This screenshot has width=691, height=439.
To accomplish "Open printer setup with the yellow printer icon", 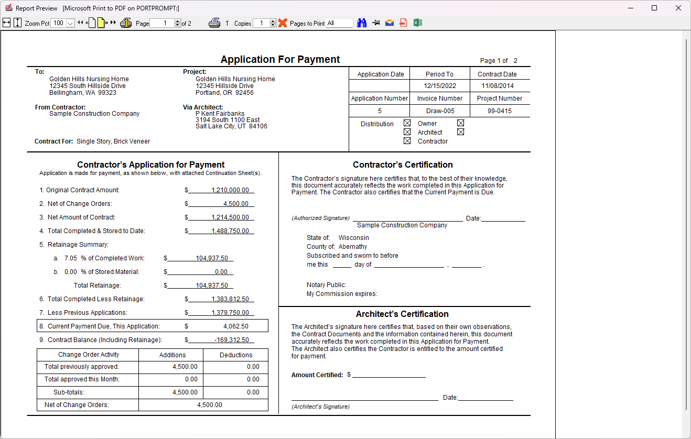I will [x=126, y=23].
